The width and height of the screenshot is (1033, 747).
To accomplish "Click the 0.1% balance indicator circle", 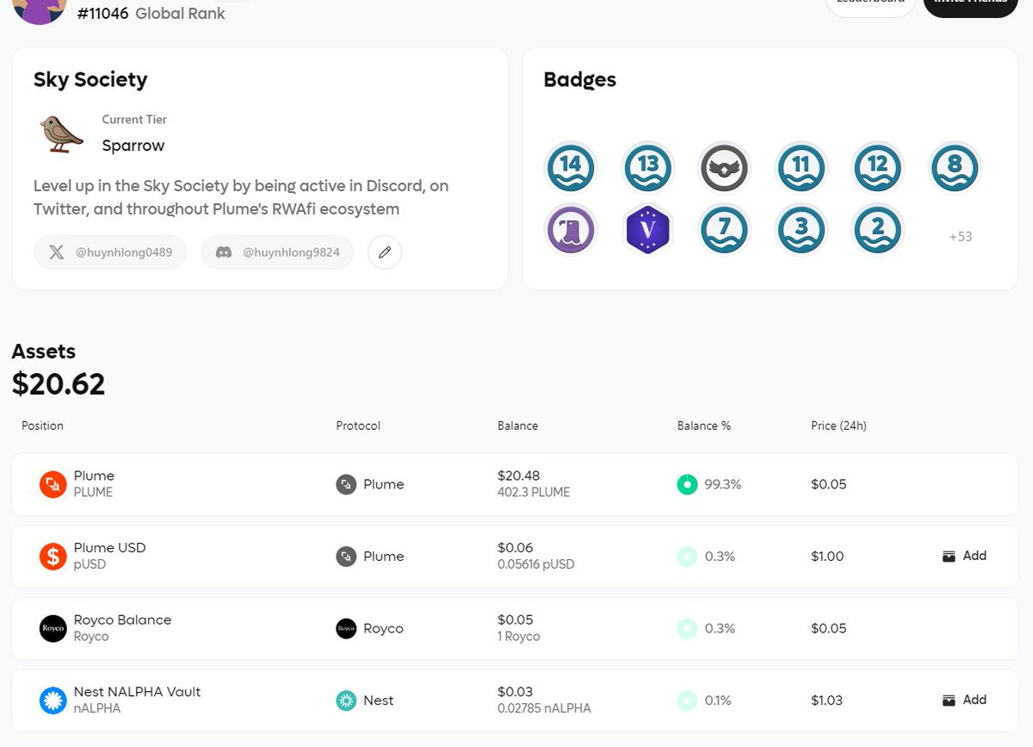I will tap(687, 700).
